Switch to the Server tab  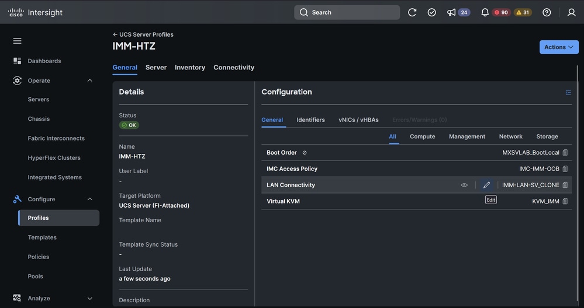pyautogui.click(x=156, y=67)
